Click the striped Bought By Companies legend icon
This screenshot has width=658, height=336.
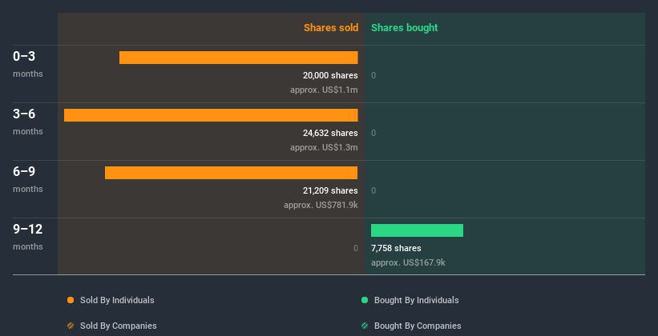coord(365,326)
